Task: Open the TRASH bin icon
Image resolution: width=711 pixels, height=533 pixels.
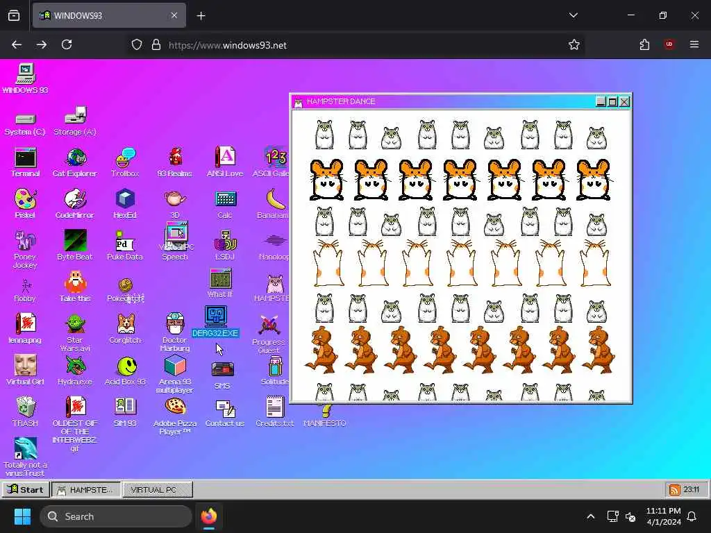Action: [26, 412]
